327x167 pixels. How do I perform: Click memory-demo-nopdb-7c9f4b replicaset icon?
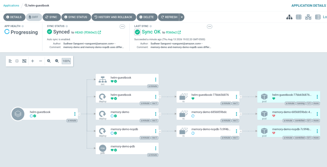pos(183,131)
